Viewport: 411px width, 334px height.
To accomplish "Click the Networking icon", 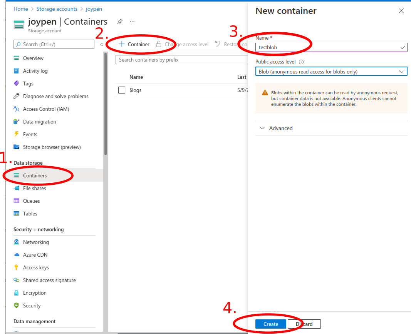I will tap(16, 242).
